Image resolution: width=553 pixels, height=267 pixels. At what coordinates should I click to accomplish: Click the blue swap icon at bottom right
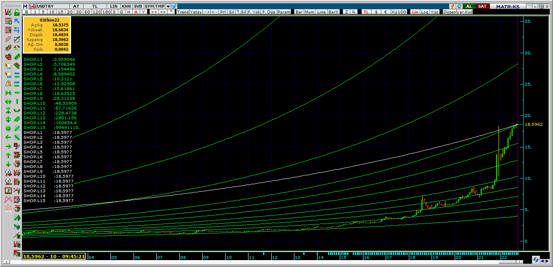point(536,260)
